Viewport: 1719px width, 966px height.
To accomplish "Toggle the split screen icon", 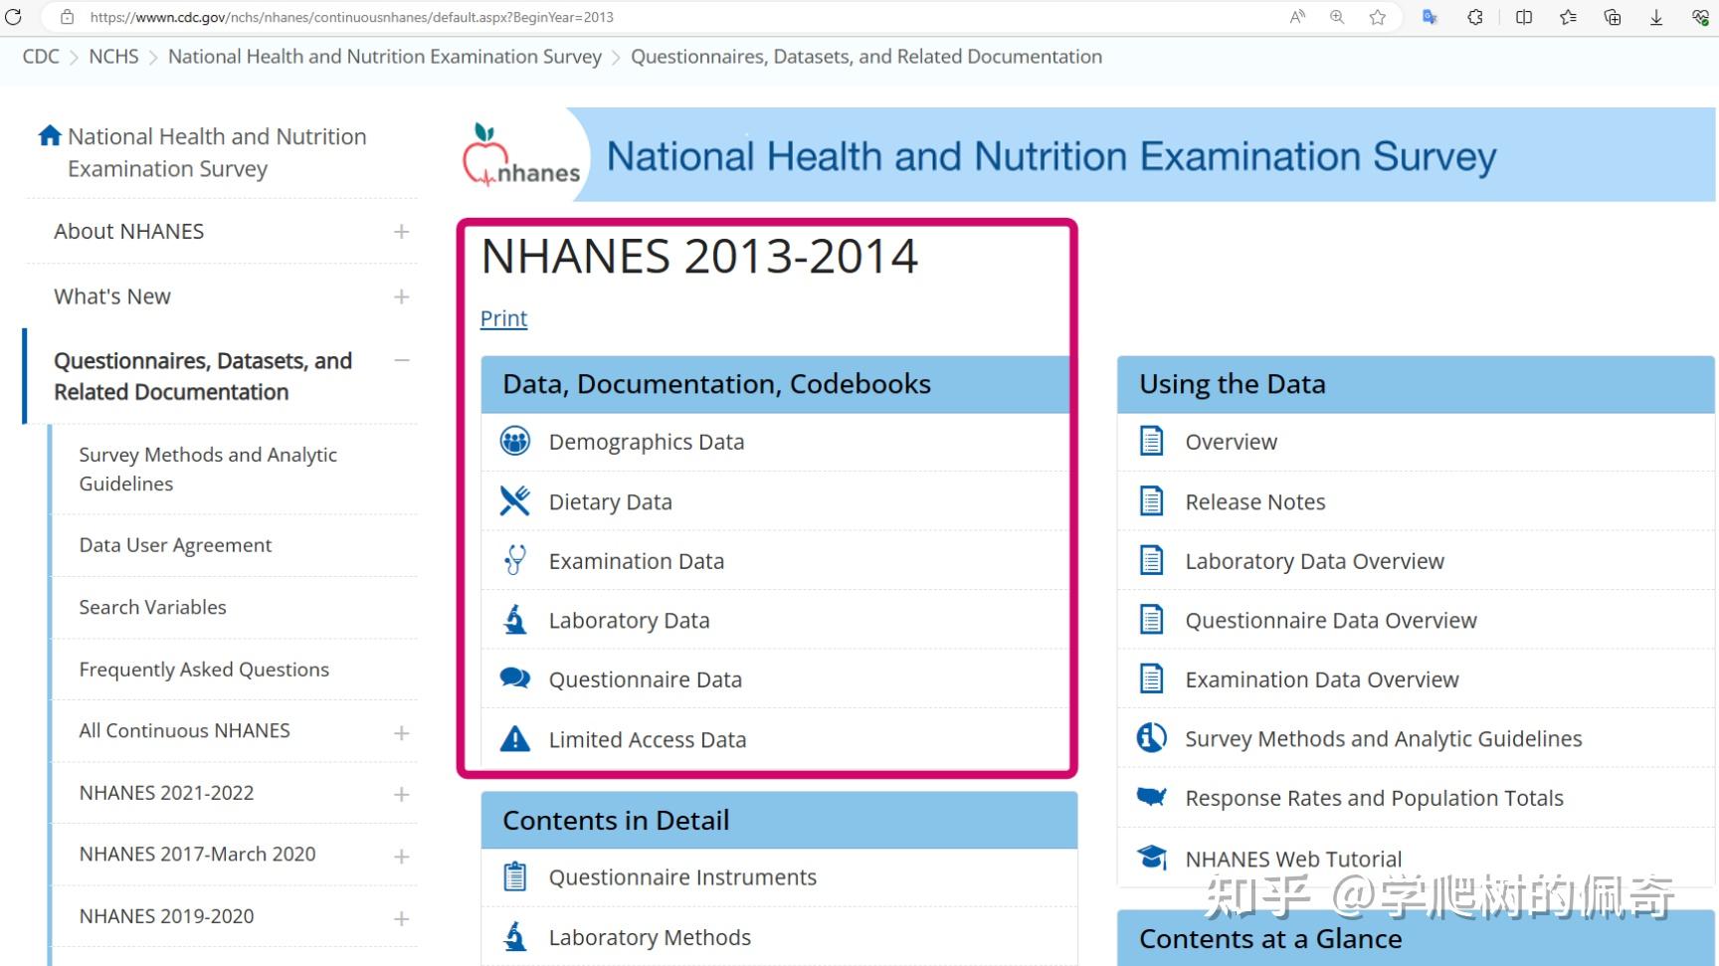I will tap(1523, 17).
